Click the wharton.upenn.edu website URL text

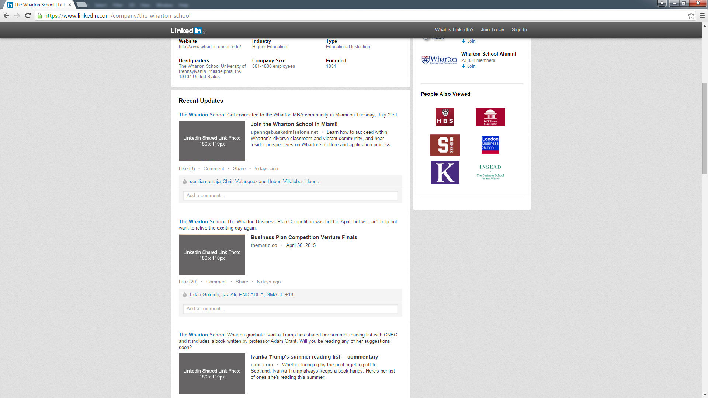point(210,47)
